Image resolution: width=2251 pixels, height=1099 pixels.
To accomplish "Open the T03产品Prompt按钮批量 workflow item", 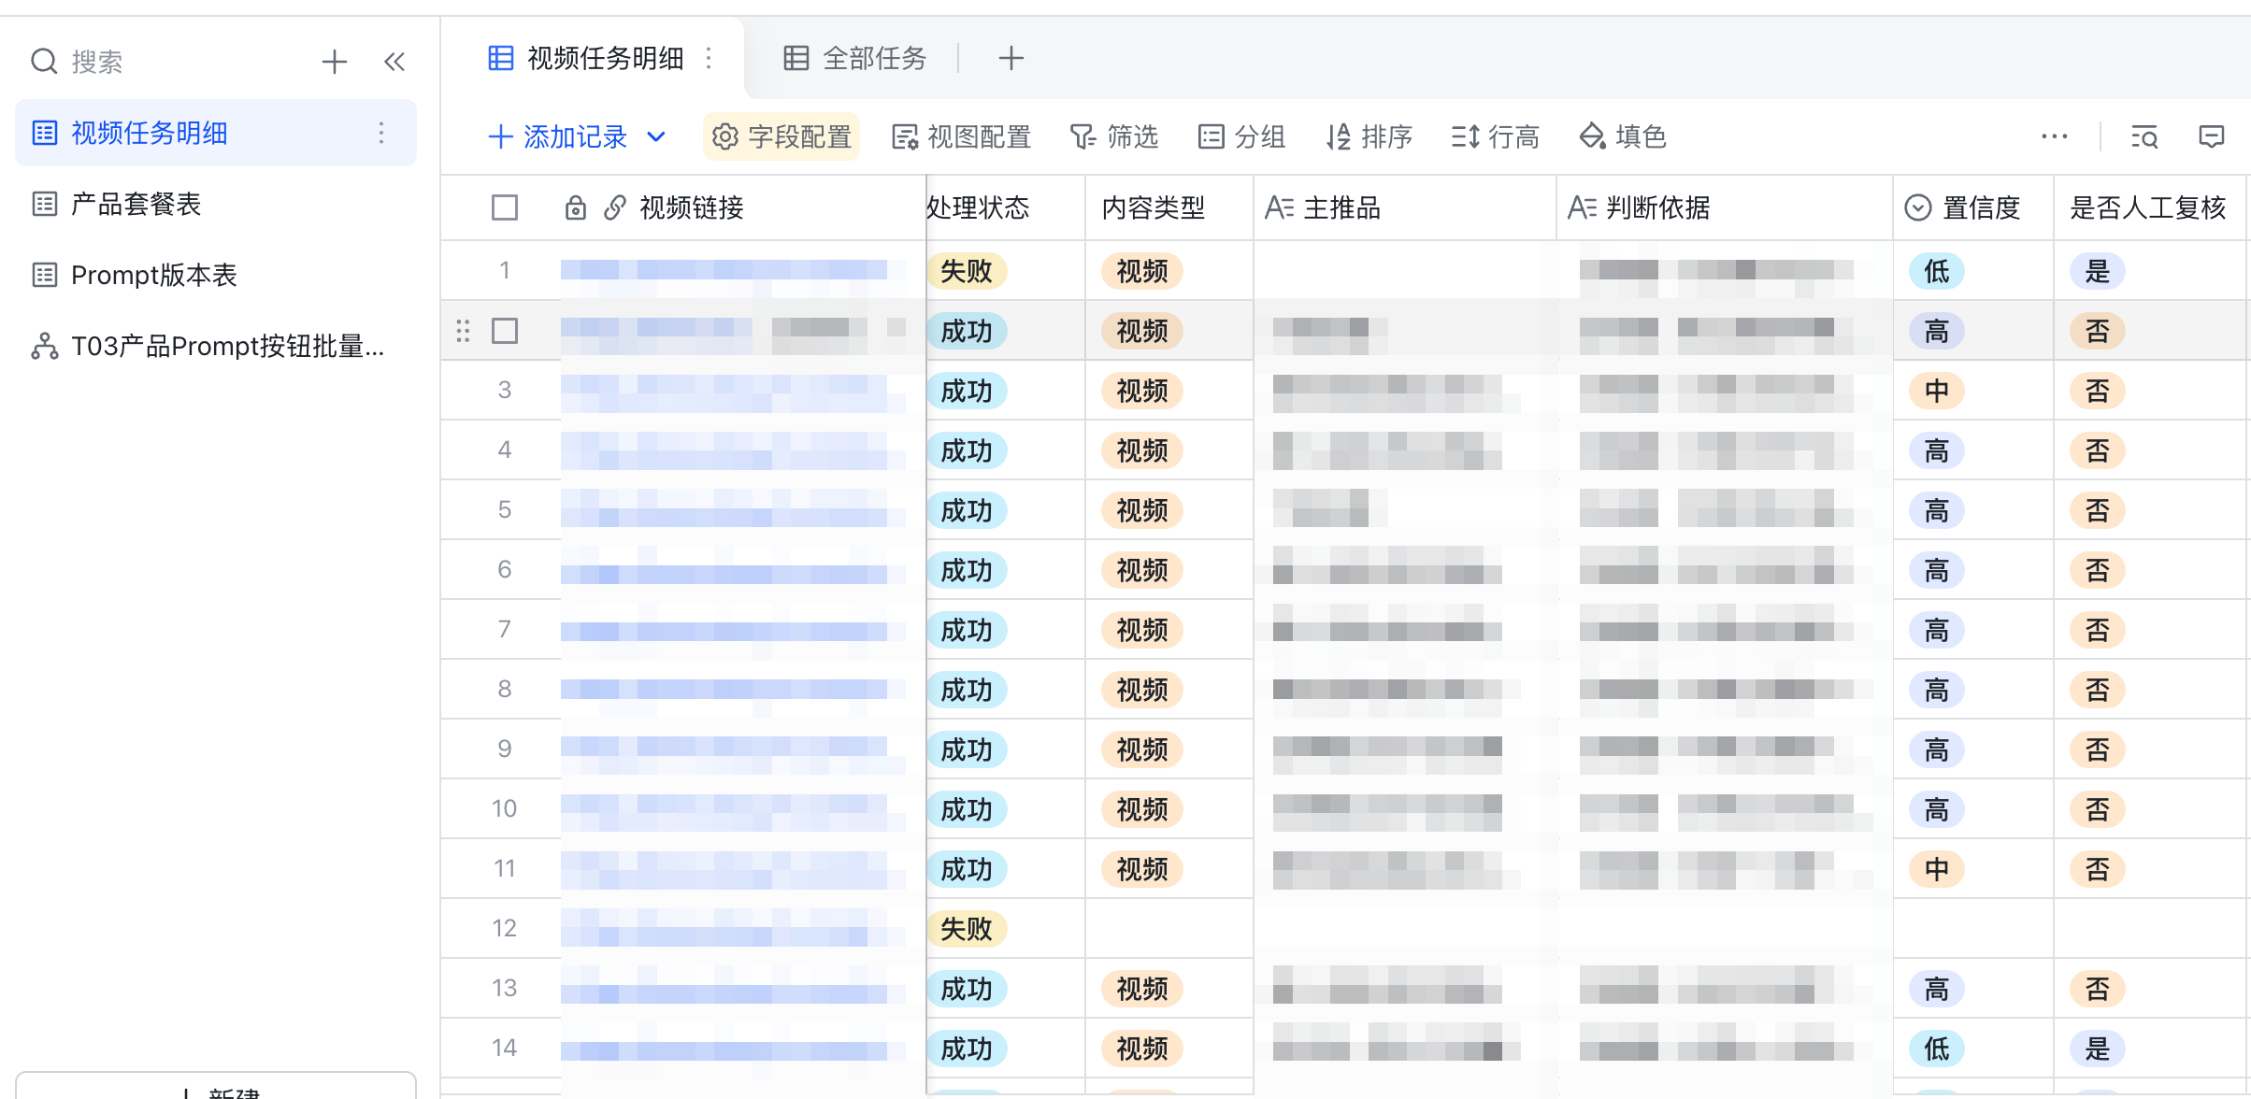I will coord(216,346).
